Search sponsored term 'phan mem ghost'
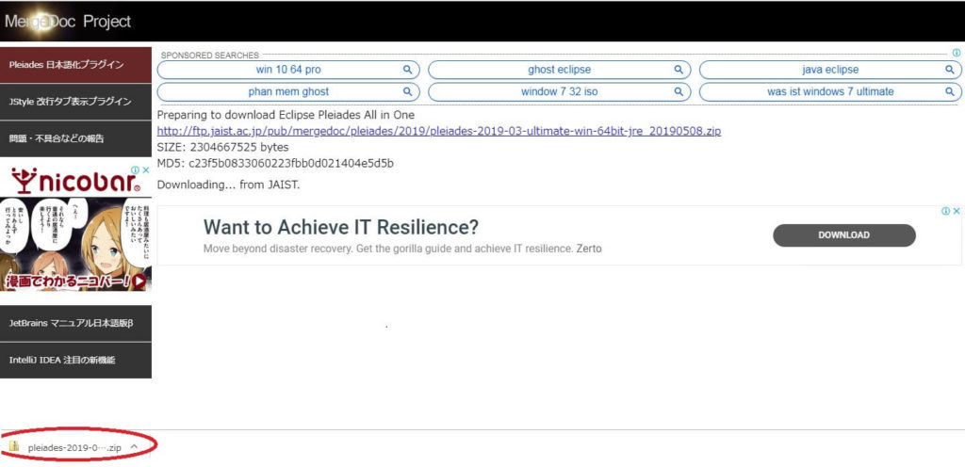Image resolution: width=965 pixels, height=467 pixels. click(x=288, y=92)
